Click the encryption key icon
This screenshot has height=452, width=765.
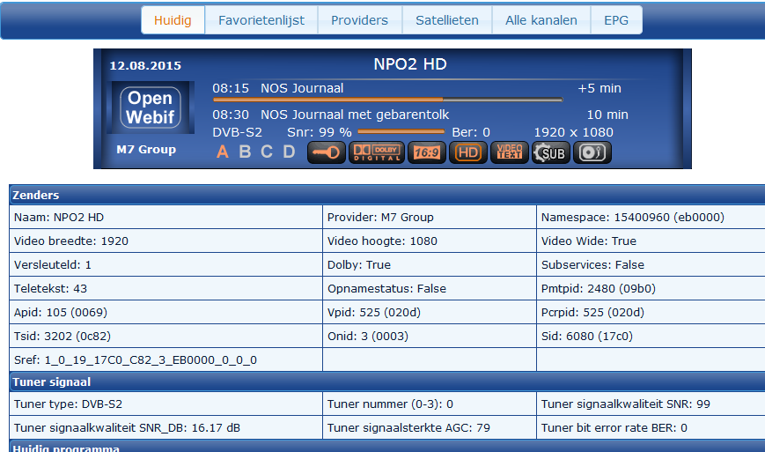point(327,152)
